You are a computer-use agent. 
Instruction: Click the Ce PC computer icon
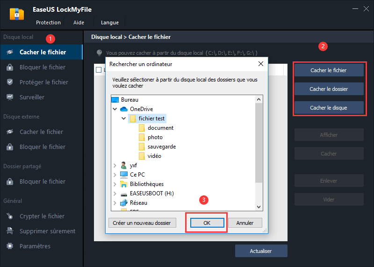[124, 175]
